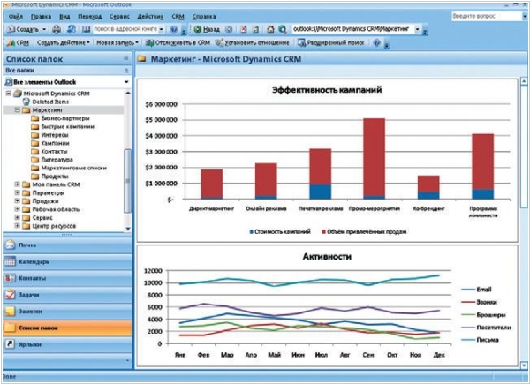The height and width of the screenshot is (384, 530).
Task: Expand the Сервис folder in tree
Action: 17,217
